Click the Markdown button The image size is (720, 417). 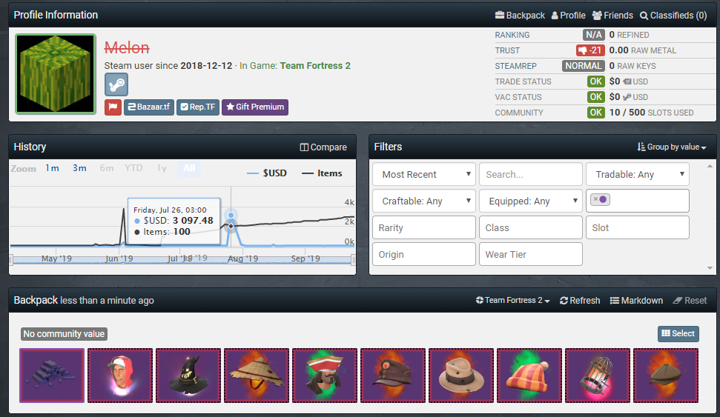[x=636, y=301]
